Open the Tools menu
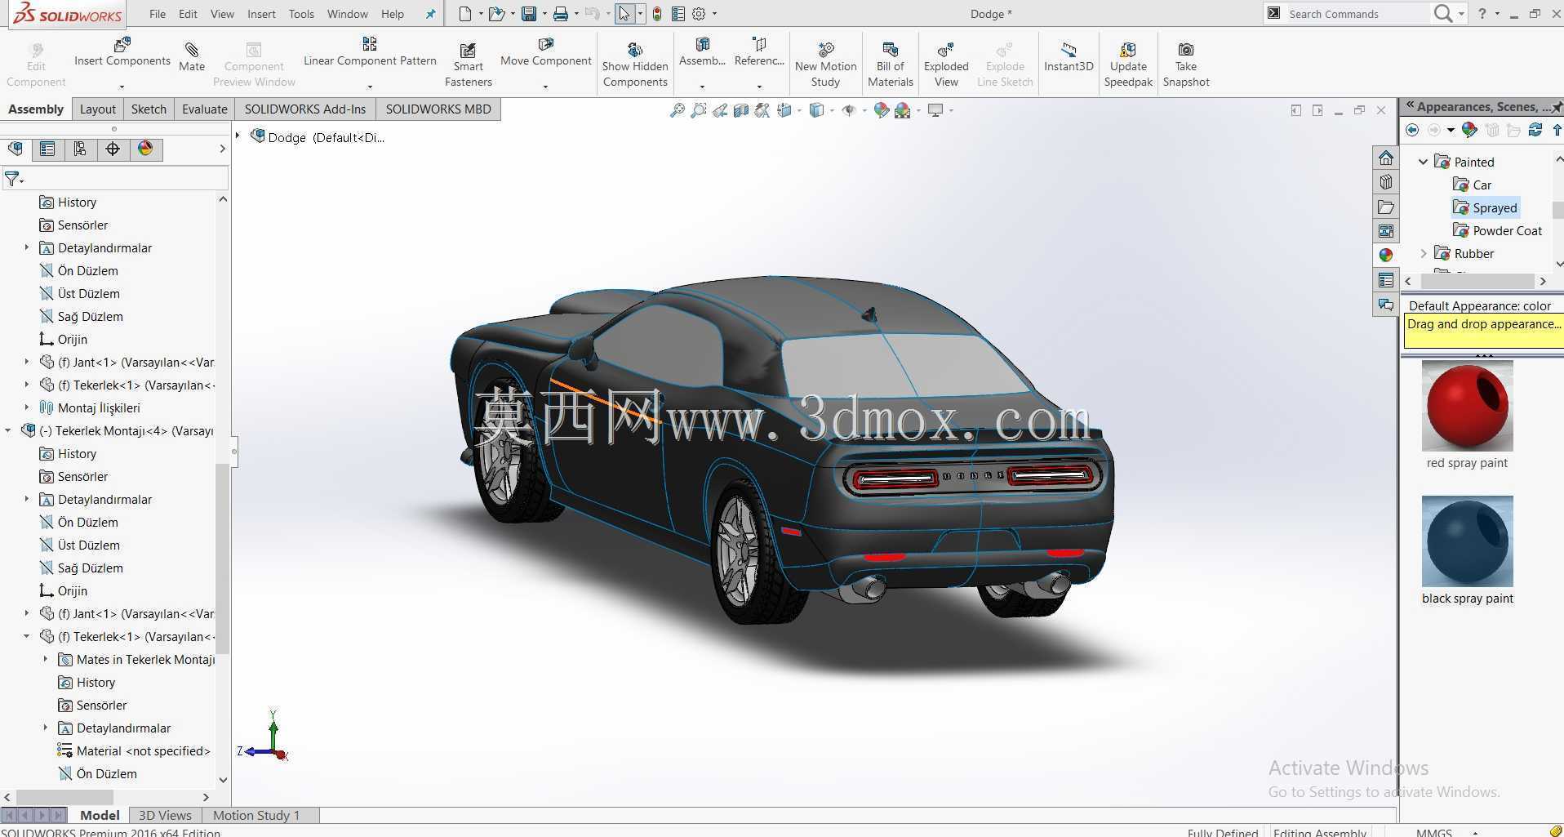This screenshot has width=1564, height=837. point(301,14)
